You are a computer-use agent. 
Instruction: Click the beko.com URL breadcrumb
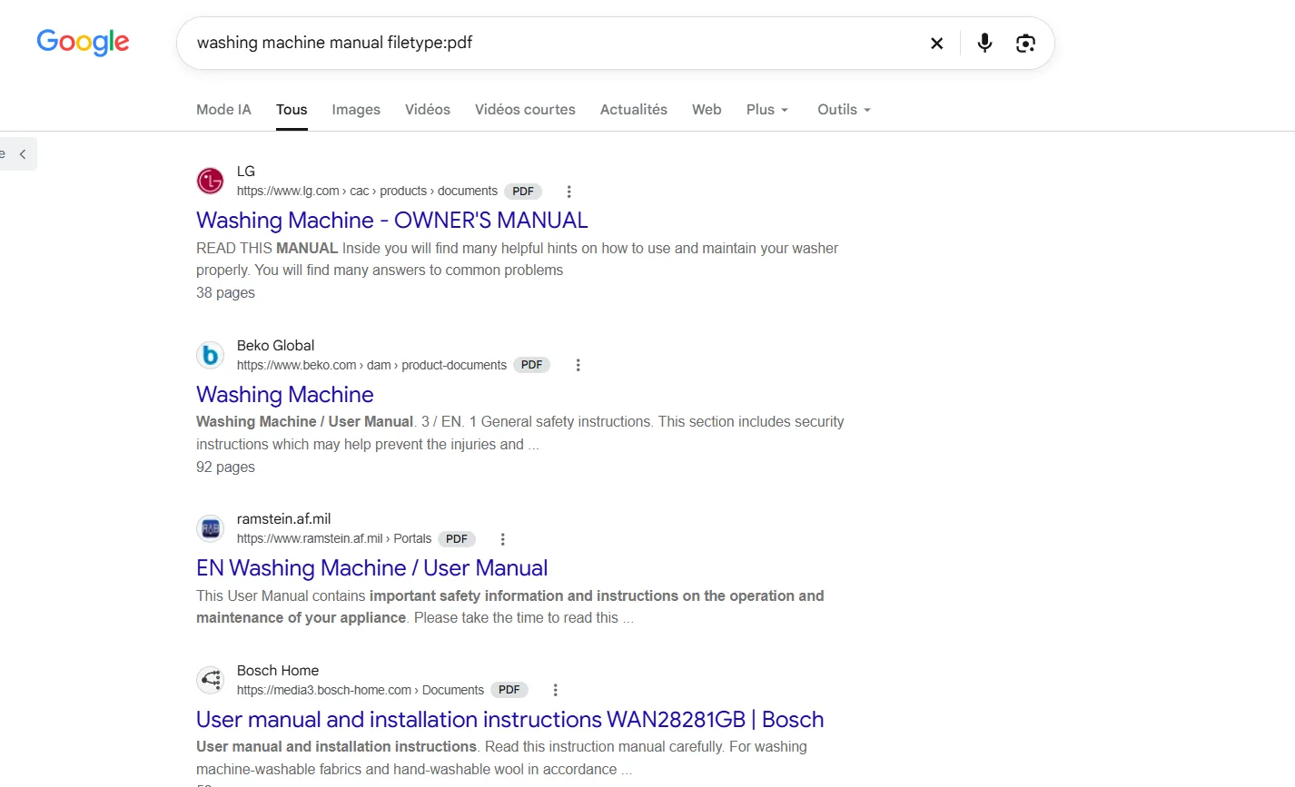point(371,365)
